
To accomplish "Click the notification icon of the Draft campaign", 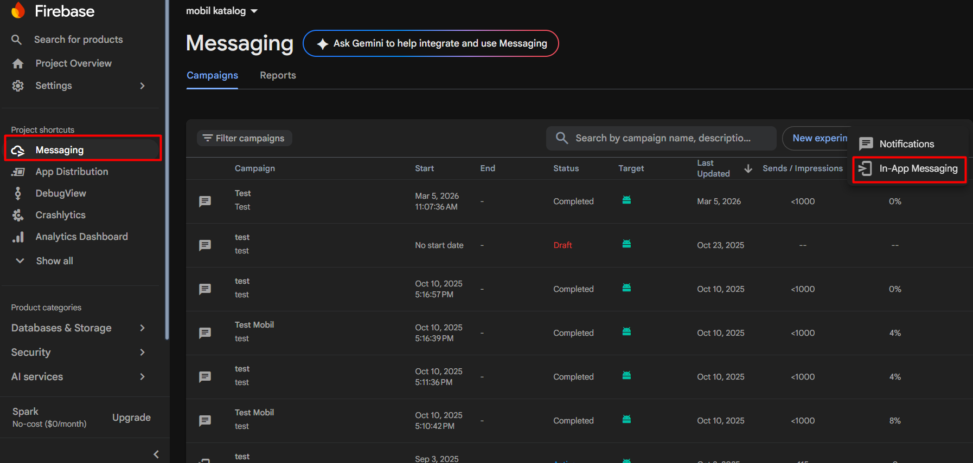I will [205, 245].
